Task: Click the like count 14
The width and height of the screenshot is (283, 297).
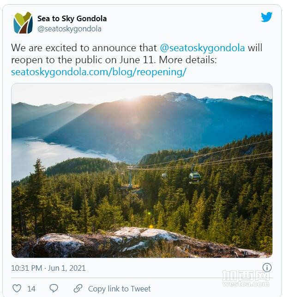Action: coord(31,289)
